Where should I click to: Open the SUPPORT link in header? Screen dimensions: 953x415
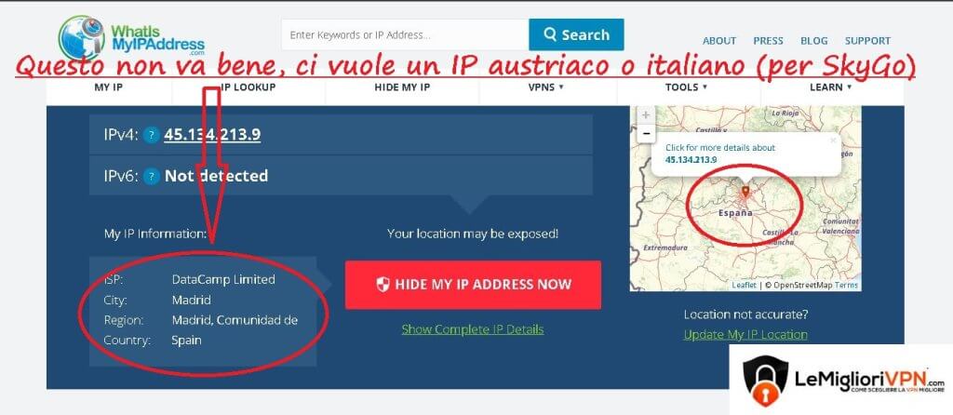coord(867,41)
